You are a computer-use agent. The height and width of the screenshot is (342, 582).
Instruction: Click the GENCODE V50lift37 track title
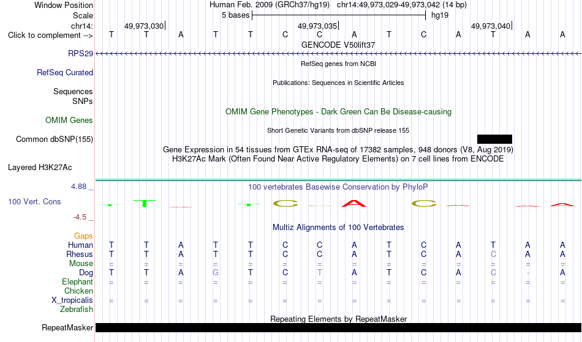(x=338, y=45)
